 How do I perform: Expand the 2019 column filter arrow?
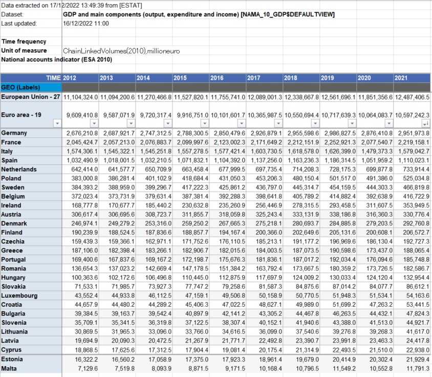pyautogui.click(x=352, y=123)
